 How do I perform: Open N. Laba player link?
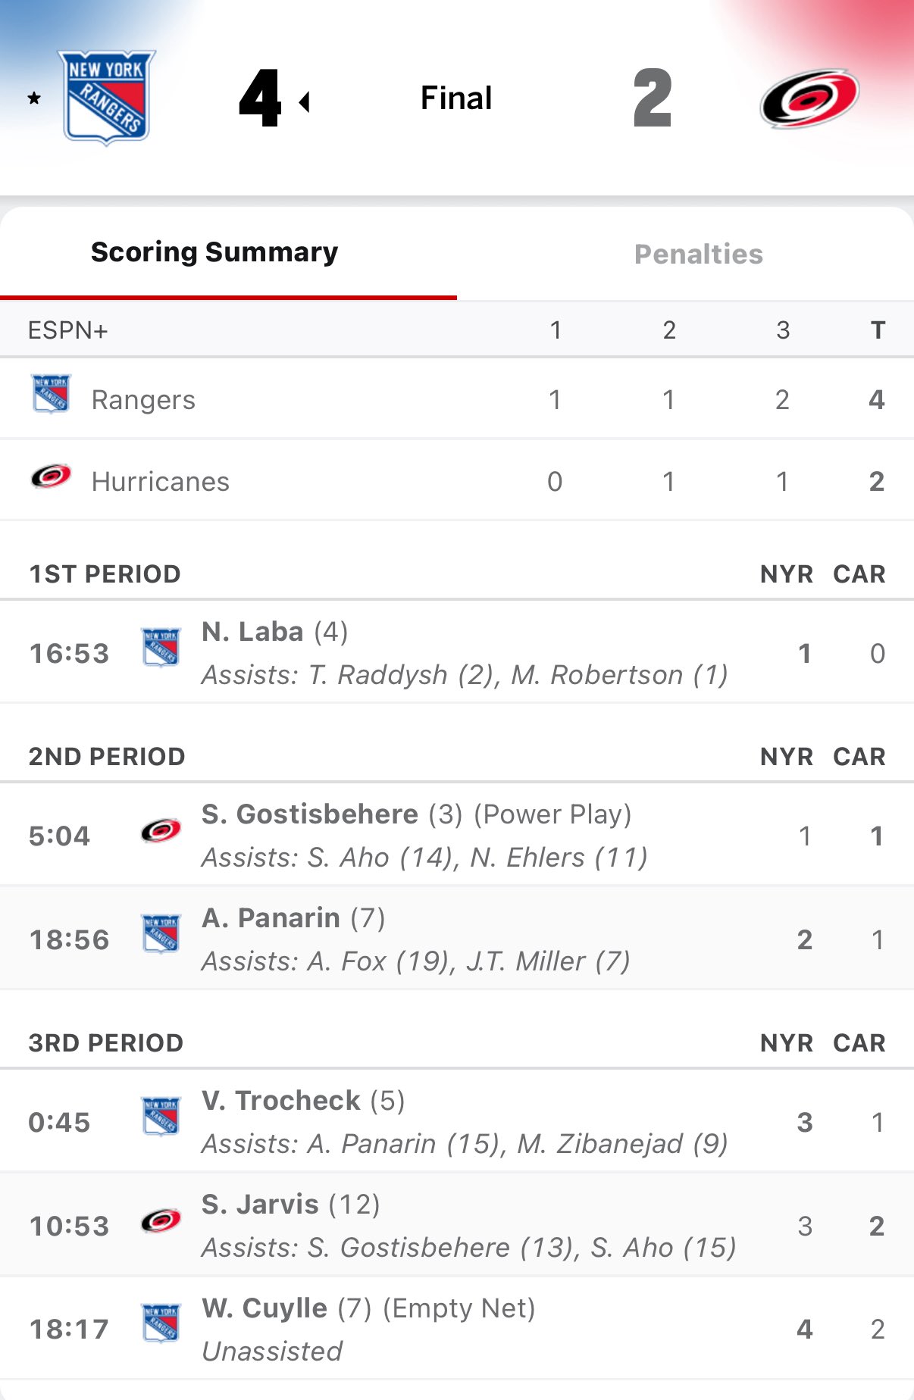[x=252, y=632]
